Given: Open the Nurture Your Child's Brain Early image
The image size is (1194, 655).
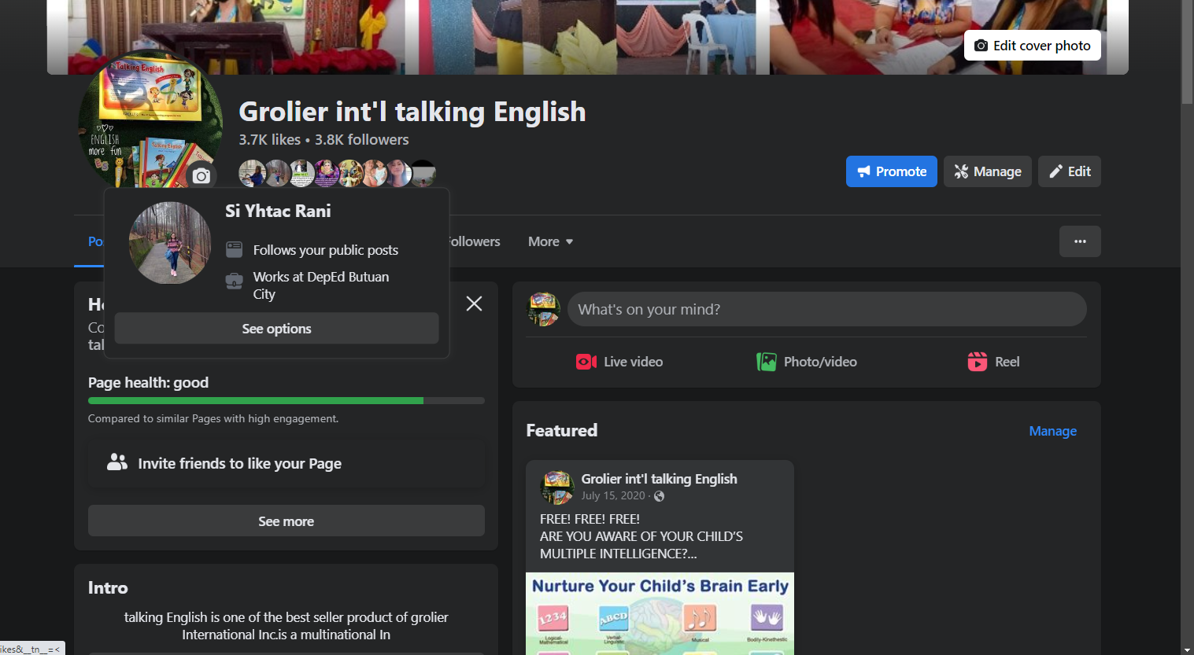Looking at the screenshot, I should click(x=660, y=613).
